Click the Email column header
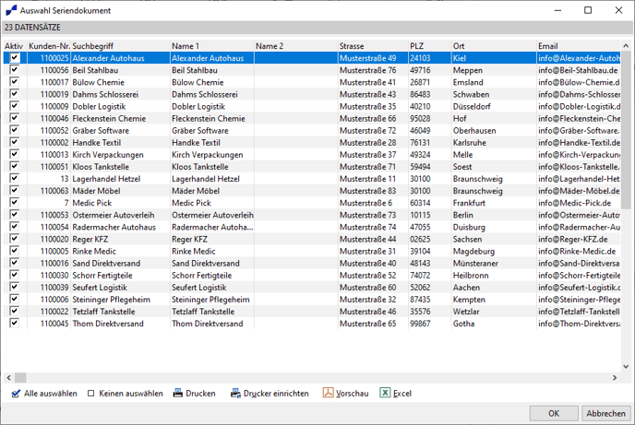Viewport: 635px width, 425px height. 579,46
